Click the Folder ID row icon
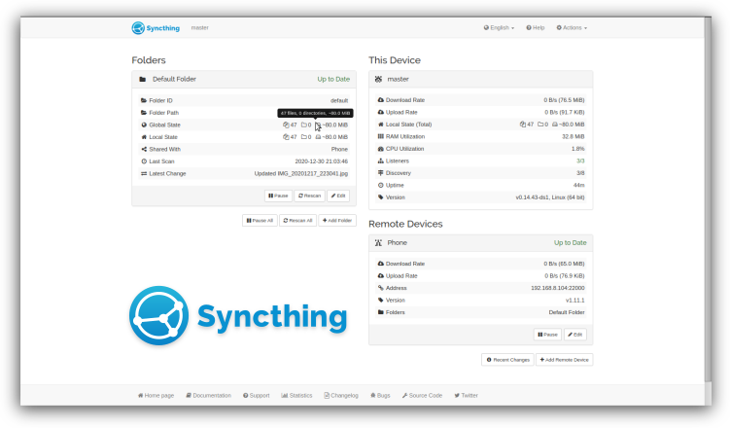730x428 pixels. (144, 100)
